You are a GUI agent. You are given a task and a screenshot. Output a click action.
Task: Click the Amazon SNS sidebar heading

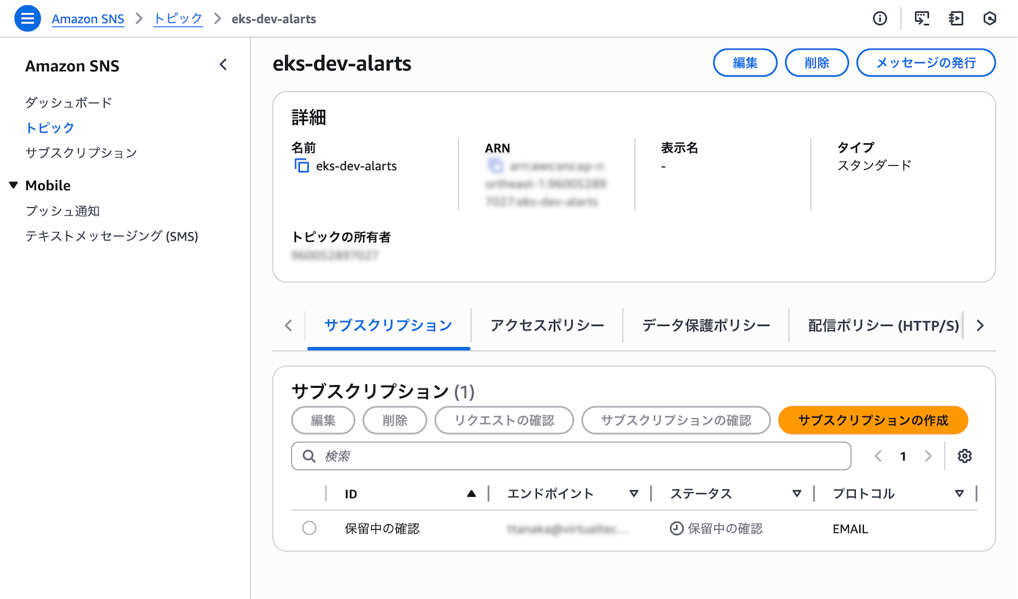[73, 66]
